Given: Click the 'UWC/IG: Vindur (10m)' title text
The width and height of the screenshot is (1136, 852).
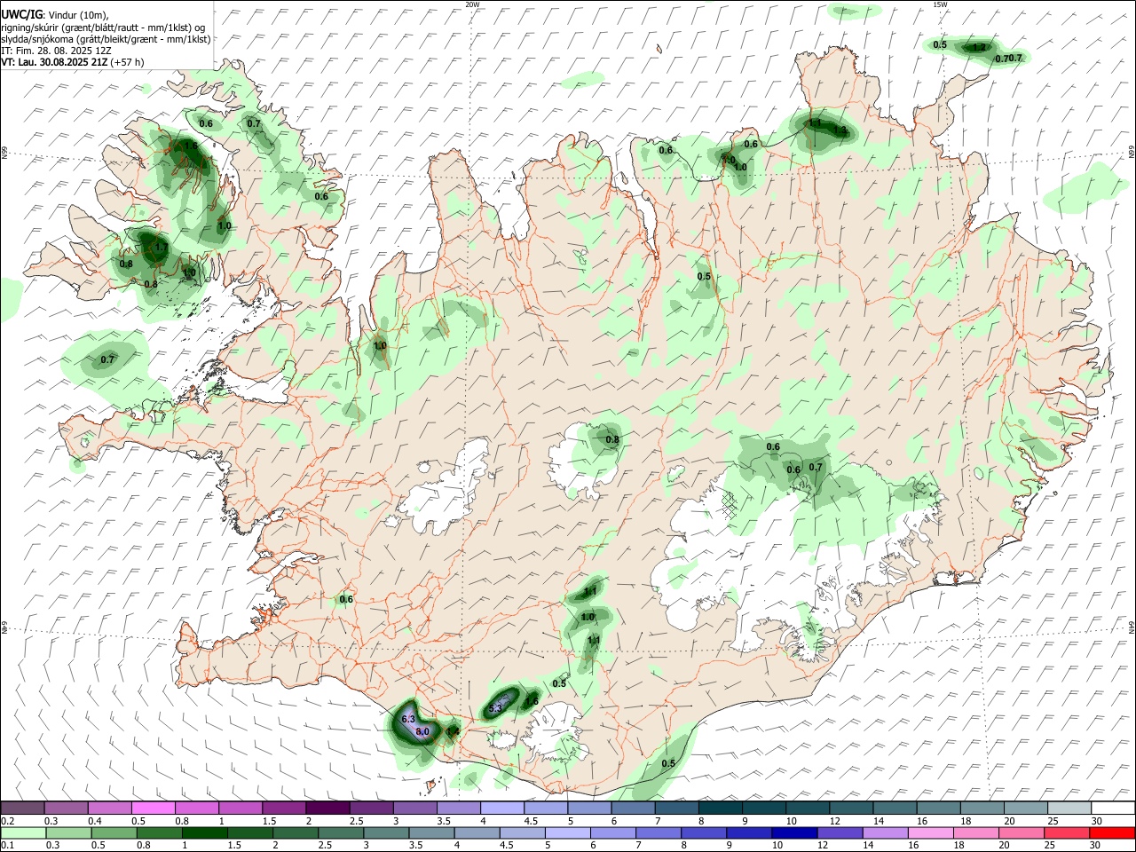Looking at the screenshot, I should (55, 15).
